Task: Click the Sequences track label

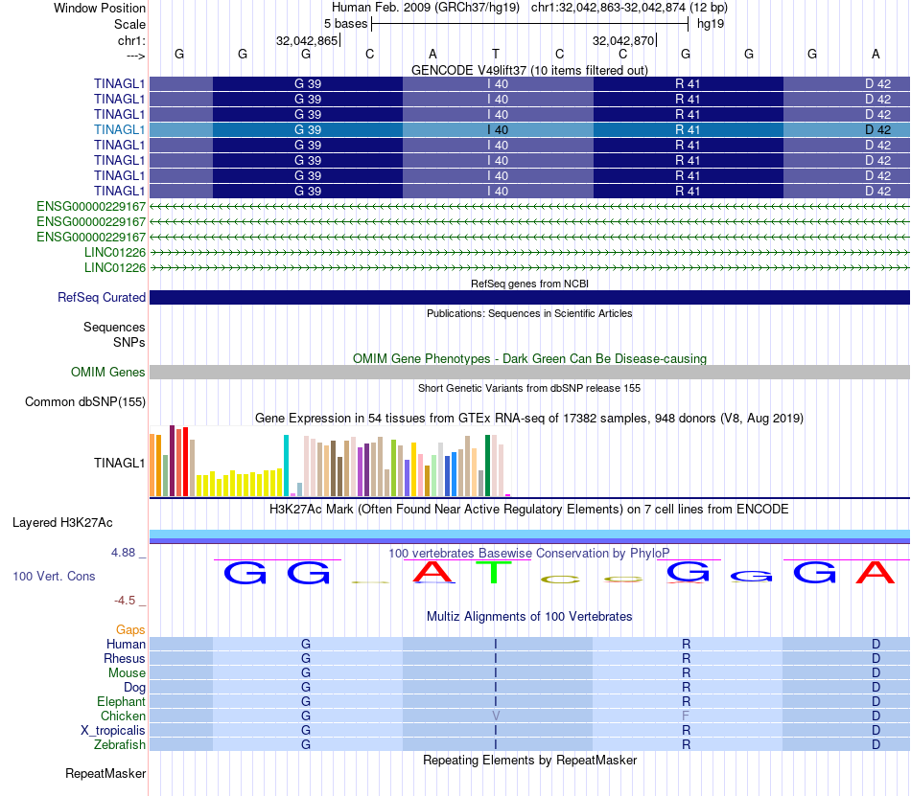Action: coord(114,327)
